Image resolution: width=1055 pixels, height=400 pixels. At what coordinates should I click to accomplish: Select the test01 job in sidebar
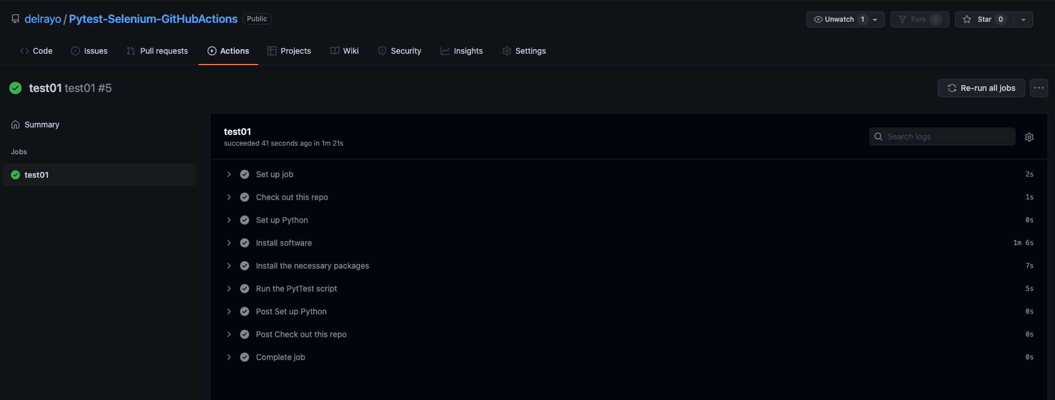[x=98, y=175]
